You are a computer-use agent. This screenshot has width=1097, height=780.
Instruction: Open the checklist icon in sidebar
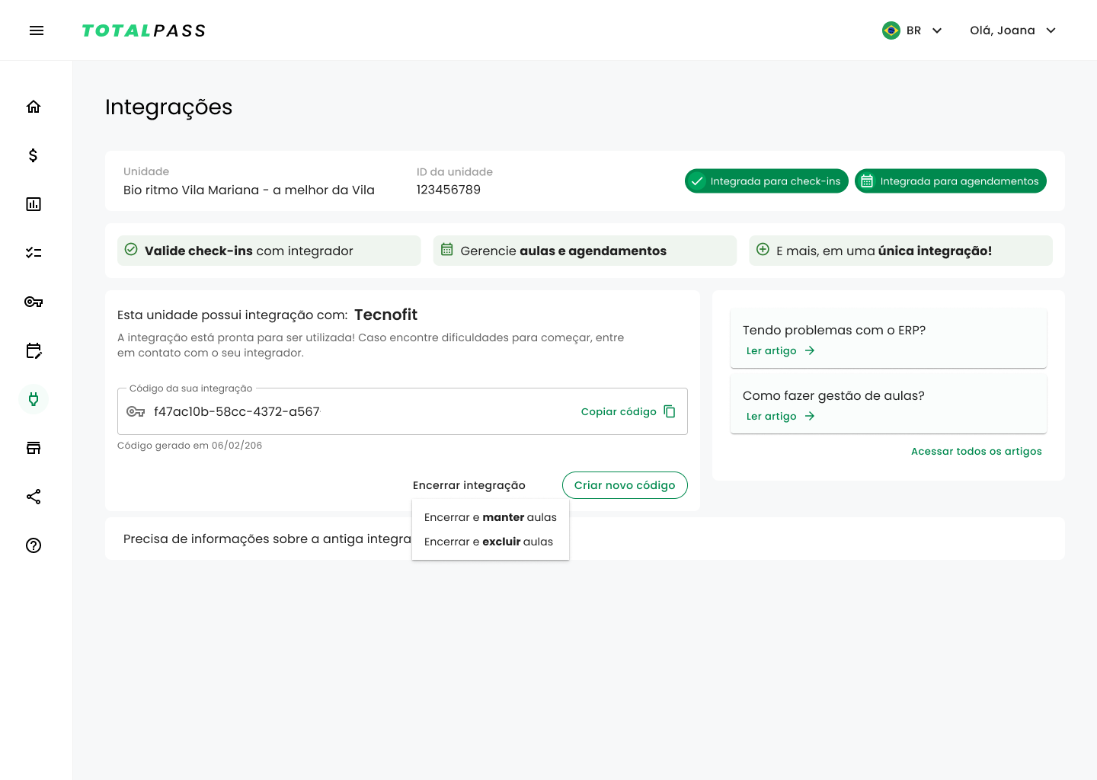[x=34, y=253]
